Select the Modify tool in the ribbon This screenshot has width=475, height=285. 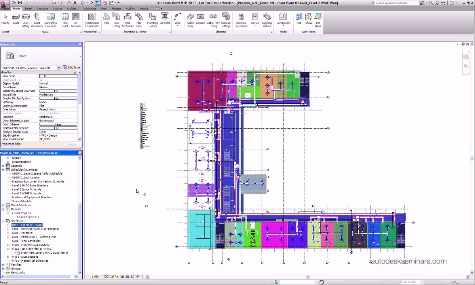point(5,20)
